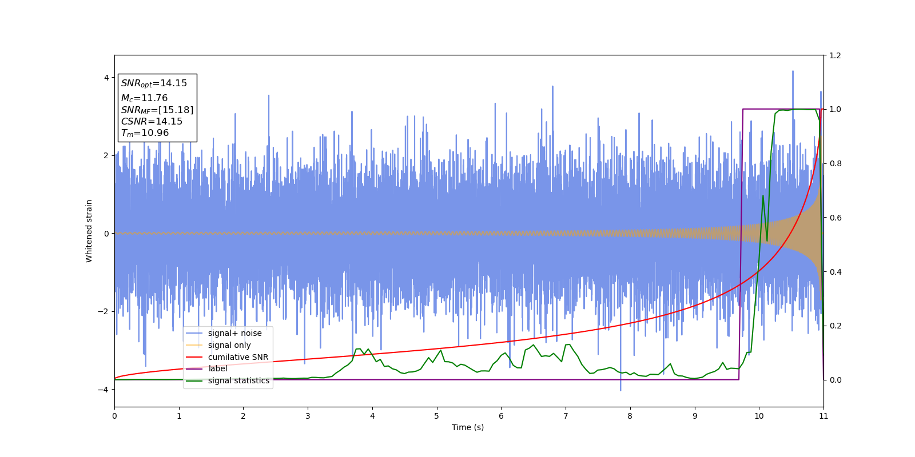Click x-axis tick label 11

click(x=823, y=416)
